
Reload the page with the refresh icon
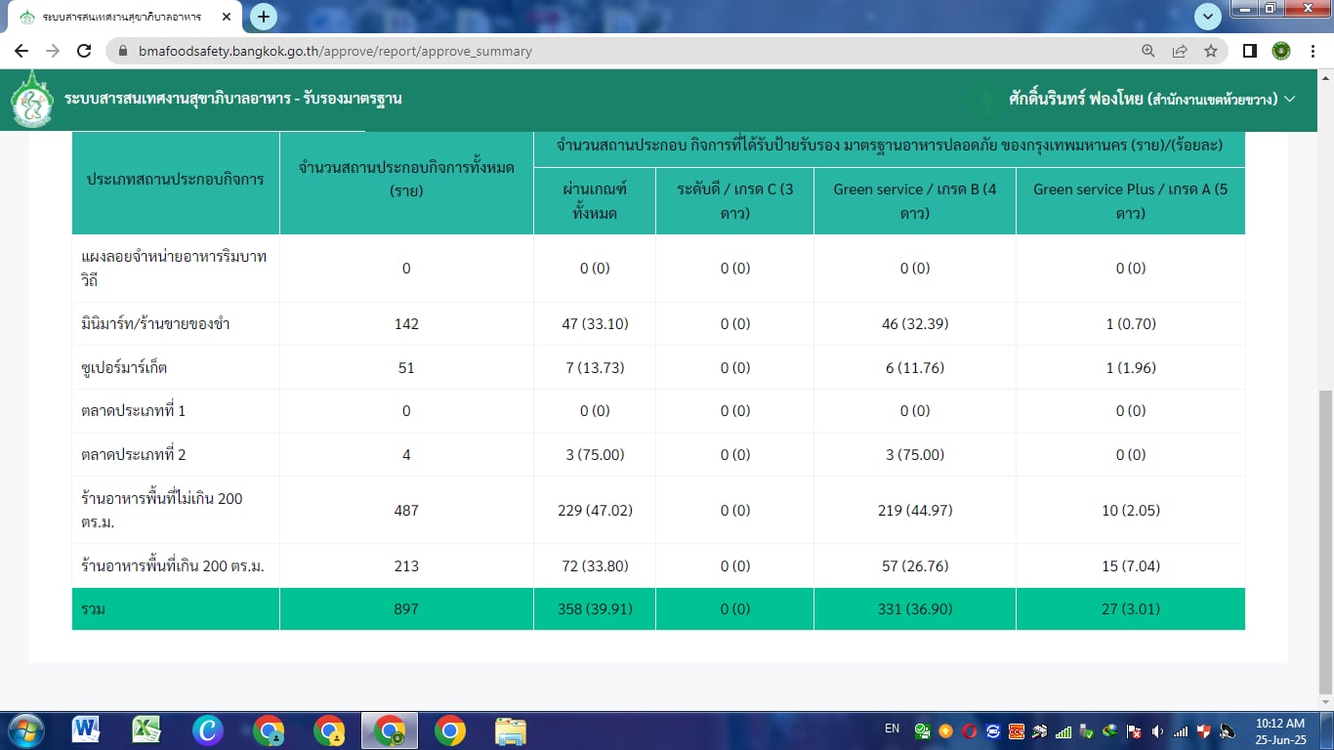point(84,51)
